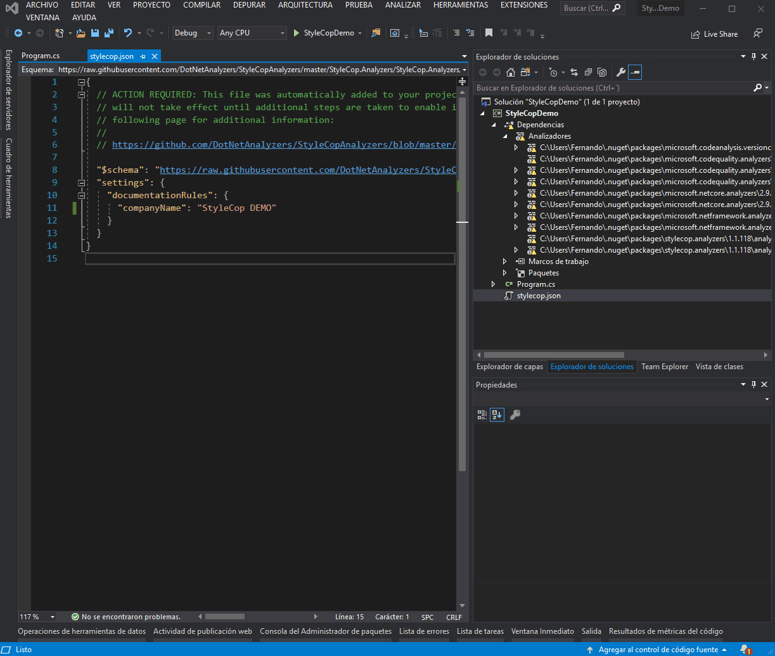Click the Live Share icon

coord(696,34)
